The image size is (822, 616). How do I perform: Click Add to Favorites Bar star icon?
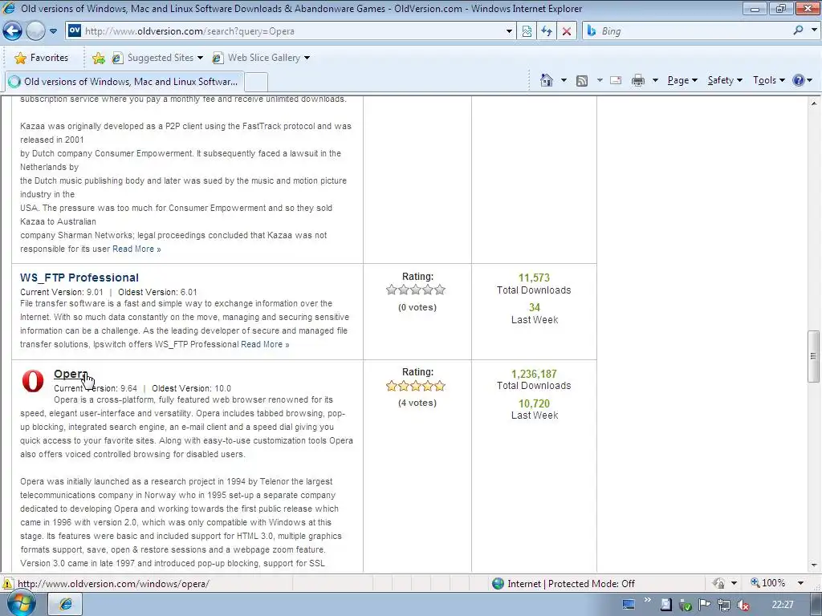point(98,58)
